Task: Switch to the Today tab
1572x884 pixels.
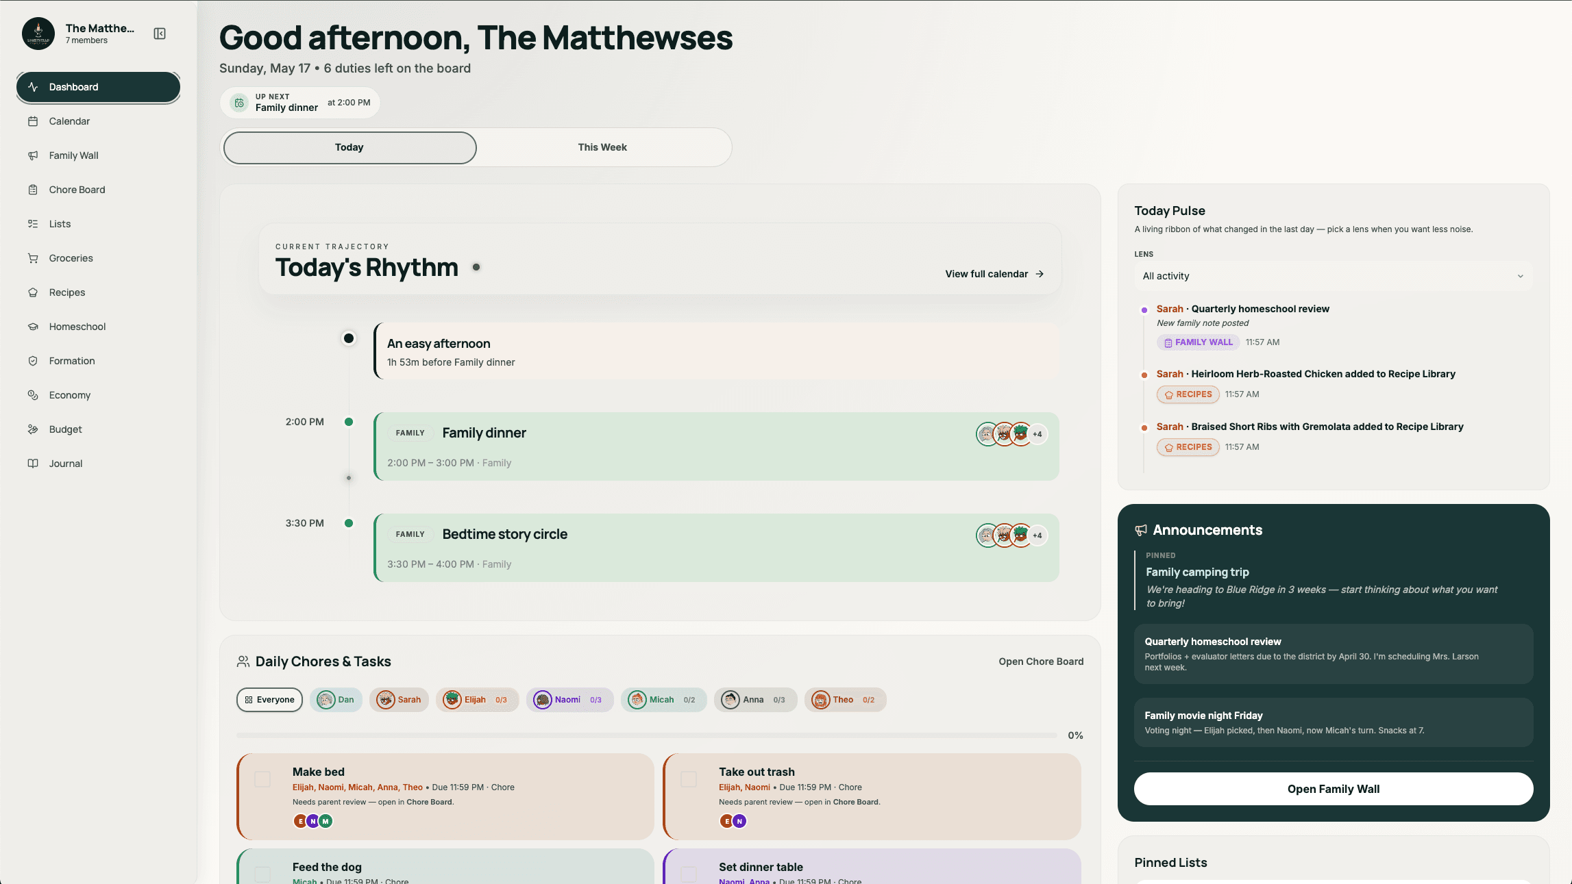Action: 349,147
